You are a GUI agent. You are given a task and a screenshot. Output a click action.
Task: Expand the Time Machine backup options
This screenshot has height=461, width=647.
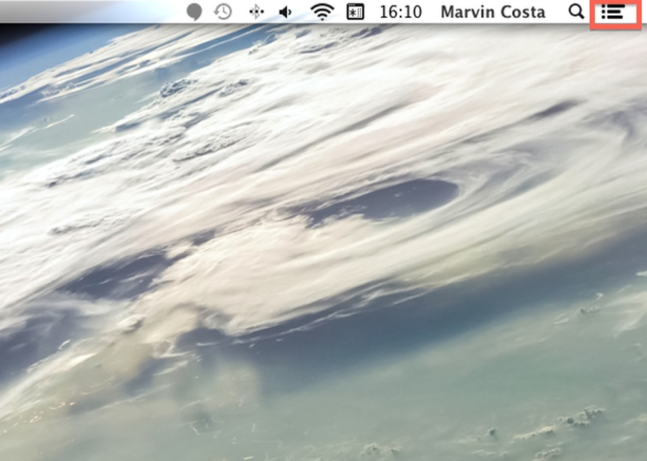click(223, 11)
